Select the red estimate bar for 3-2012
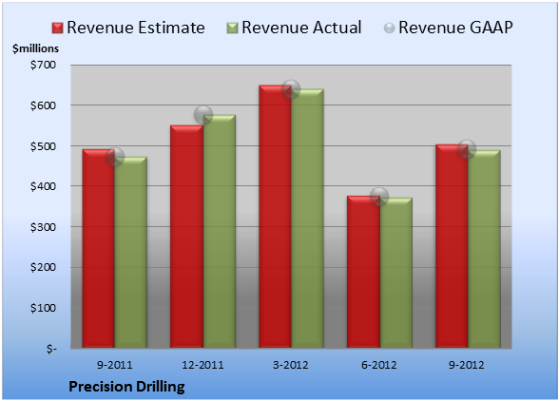The image size is (559, 401). (276, 217)
